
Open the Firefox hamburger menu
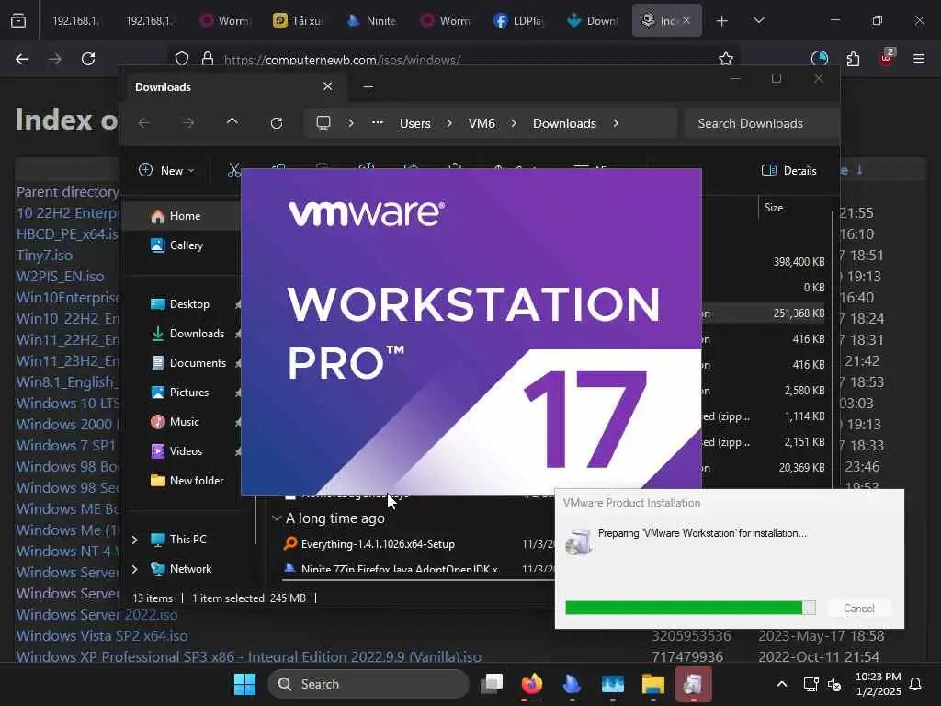[918, 59]
